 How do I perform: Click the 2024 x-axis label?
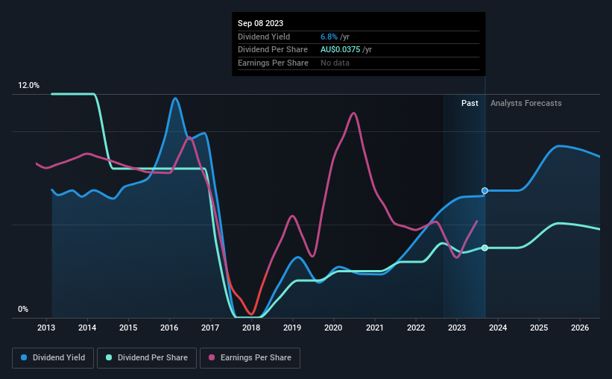(x=498, y=328)
